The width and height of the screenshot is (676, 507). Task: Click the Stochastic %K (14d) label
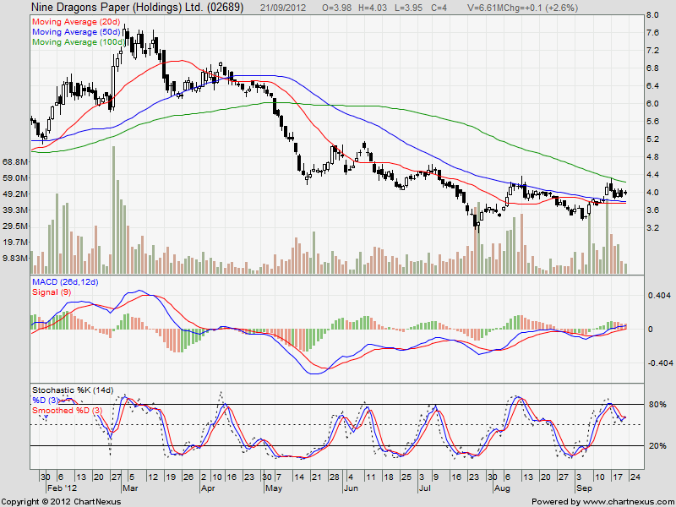(73, 390)
